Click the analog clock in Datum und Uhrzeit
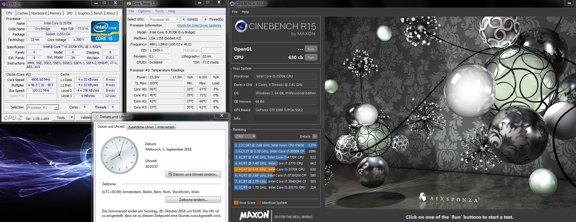The height and width of the screenshot is (222, 576). 120,155
